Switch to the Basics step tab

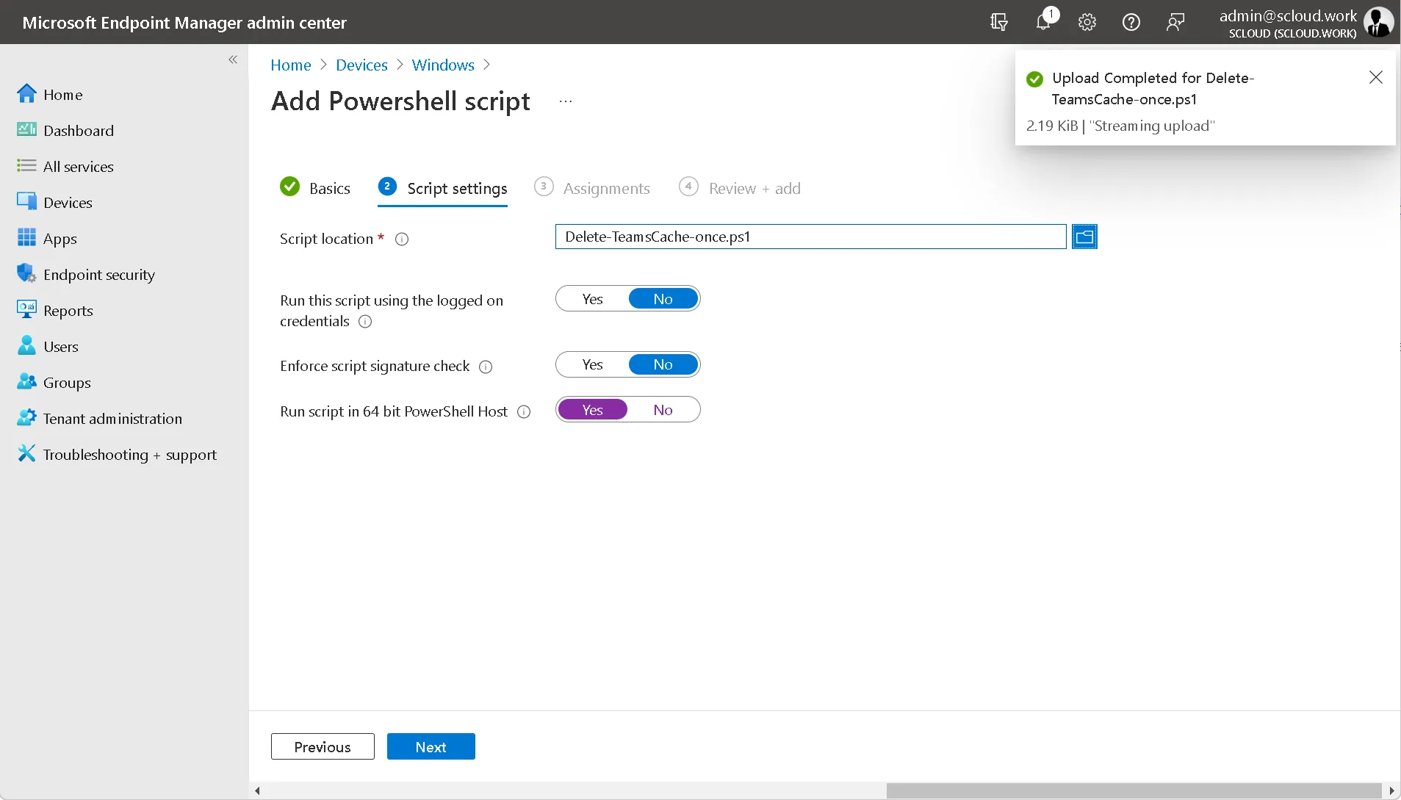pyautogui.click(x=315, y=188)
